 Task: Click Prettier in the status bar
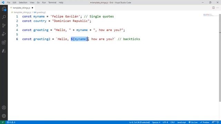pos(205,122)
